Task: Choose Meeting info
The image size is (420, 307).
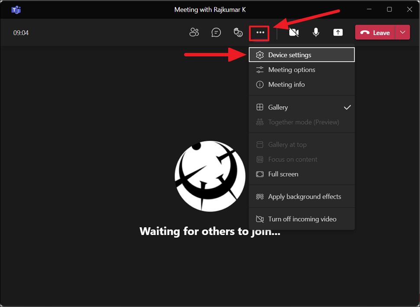Action: click(302, 85)
